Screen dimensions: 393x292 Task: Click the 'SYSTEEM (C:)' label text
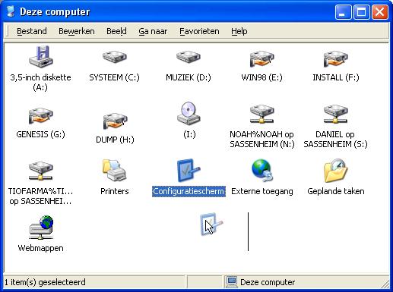coord(114,77)
